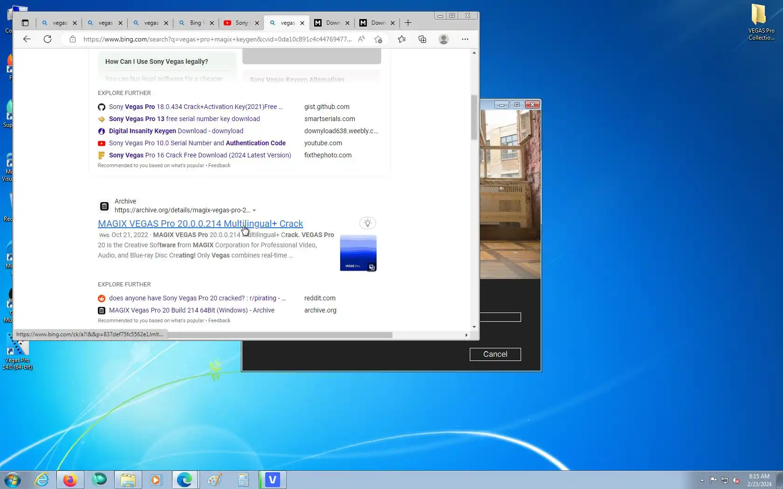Open 'Sony Vegas Pro 13 free serial number' link

(185, 119)
